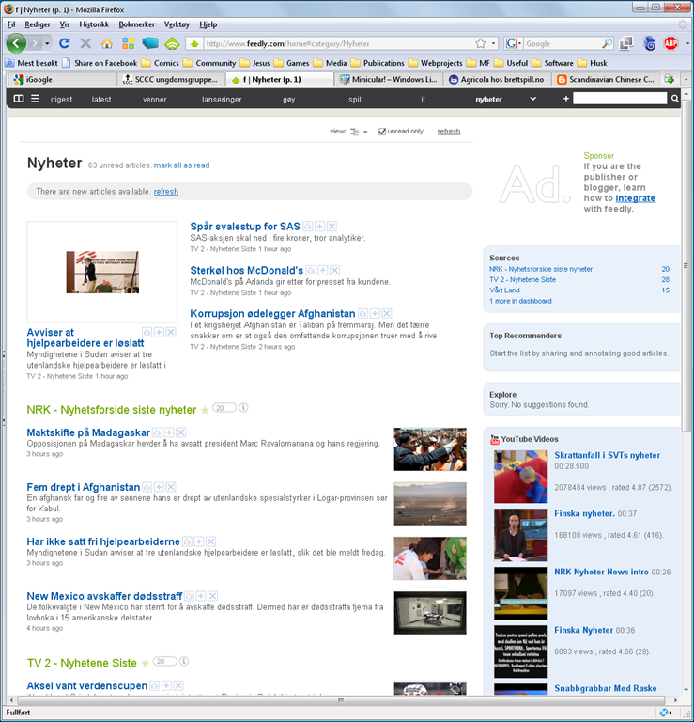694x722 pixels.
Task: Switch to the Agricola hos brettspill.no tab
Action: pyautogui.click(x=497, y=79)
